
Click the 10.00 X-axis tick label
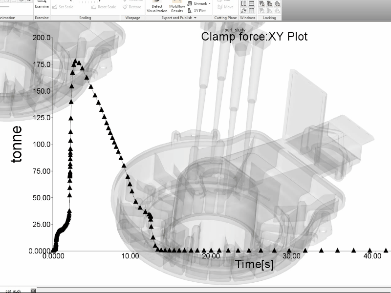point(130,256)
